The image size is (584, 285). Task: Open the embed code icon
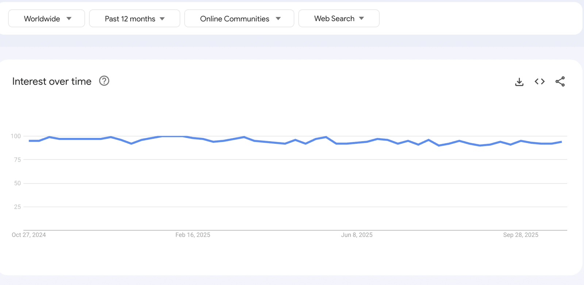point(539,81)
